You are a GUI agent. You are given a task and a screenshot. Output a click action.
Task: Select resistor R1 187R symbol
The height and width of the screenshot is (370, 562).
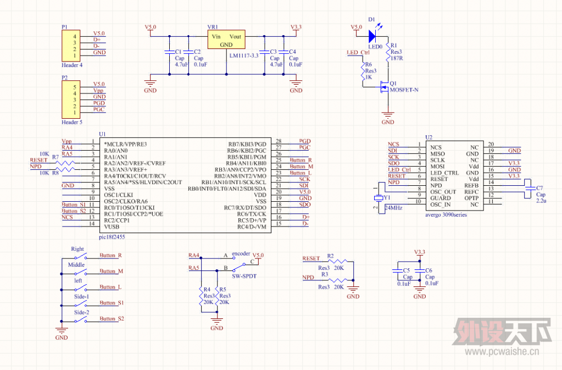[x=388, y=53]
